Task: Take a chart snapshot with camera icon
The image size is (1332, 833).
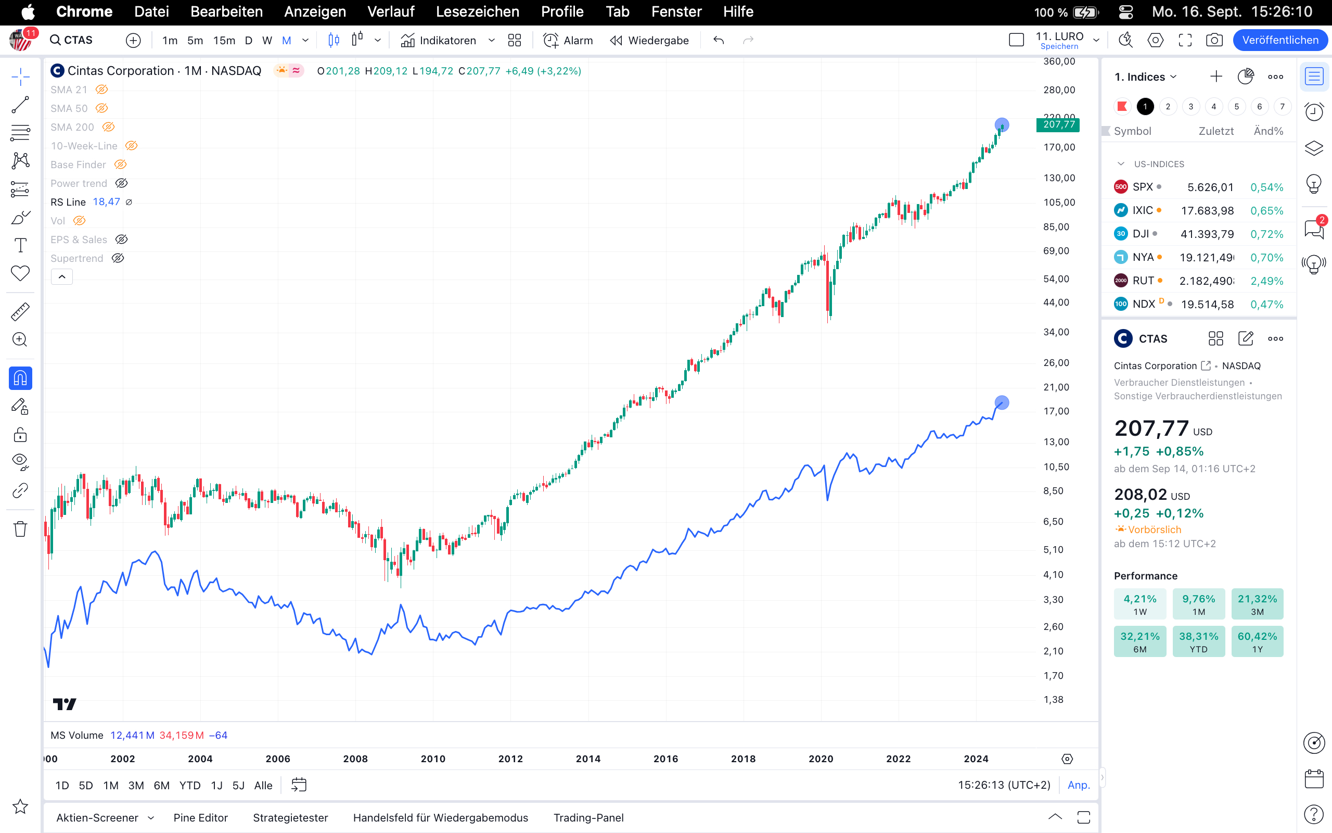Action: pos(1214,40)
